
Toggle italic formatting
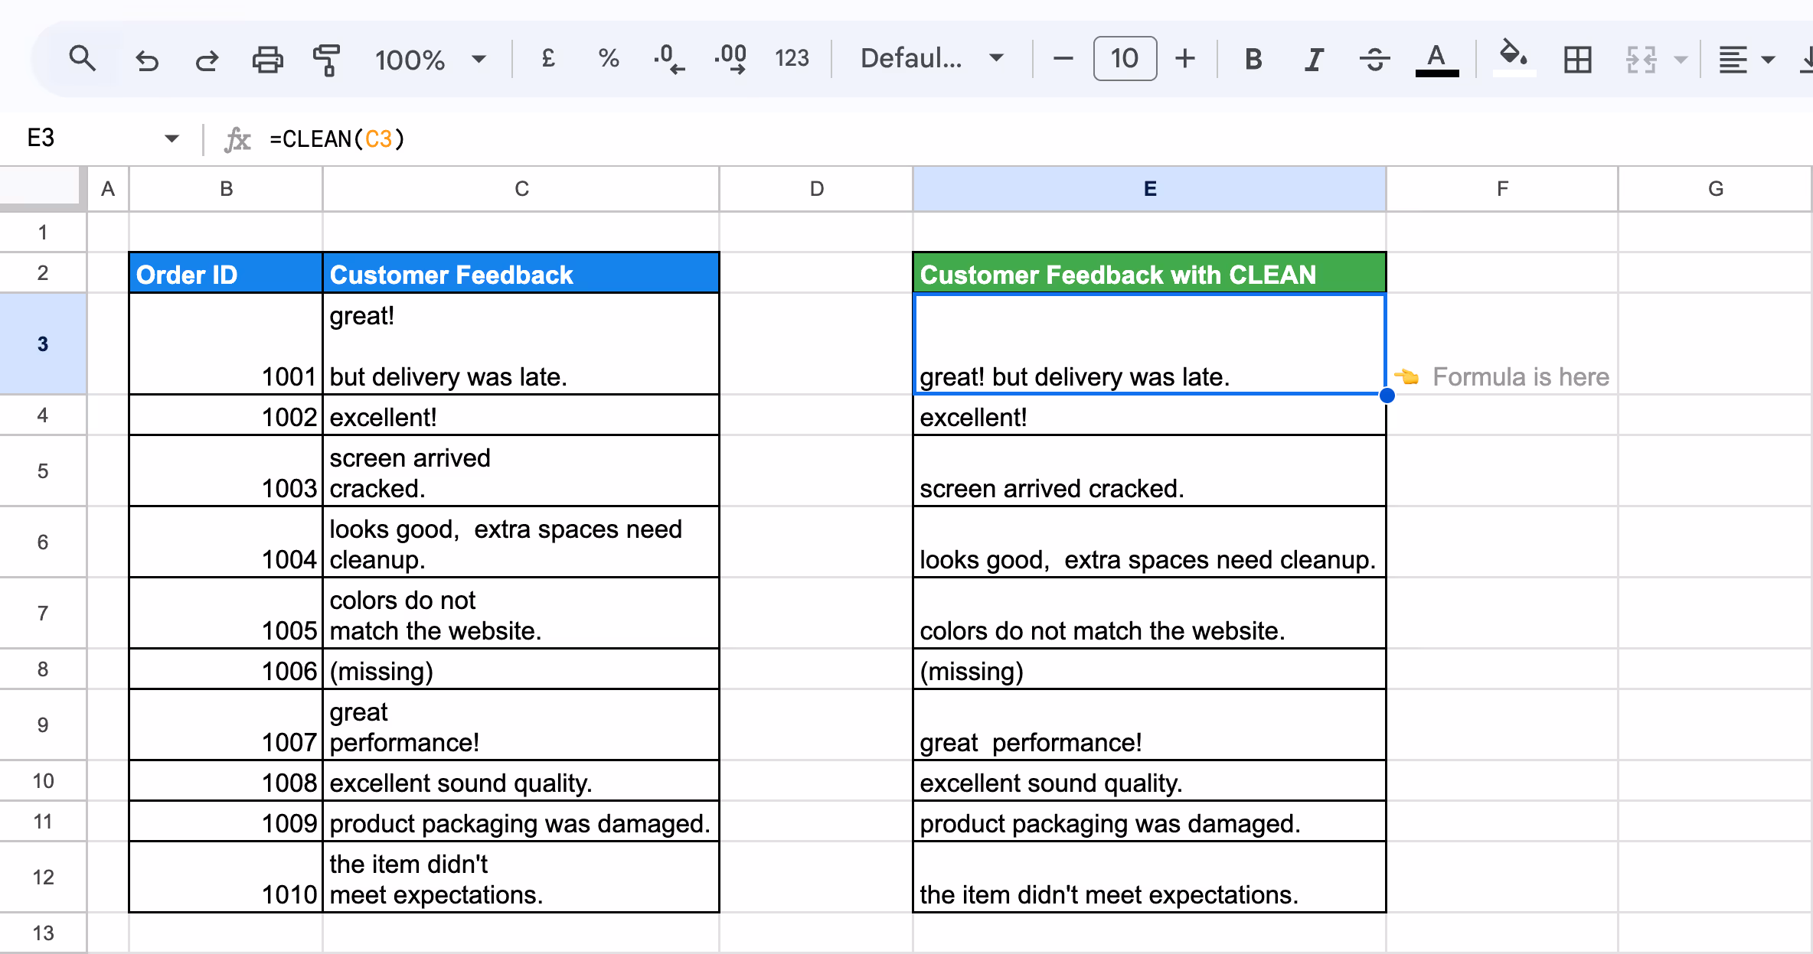point(1314,59)
